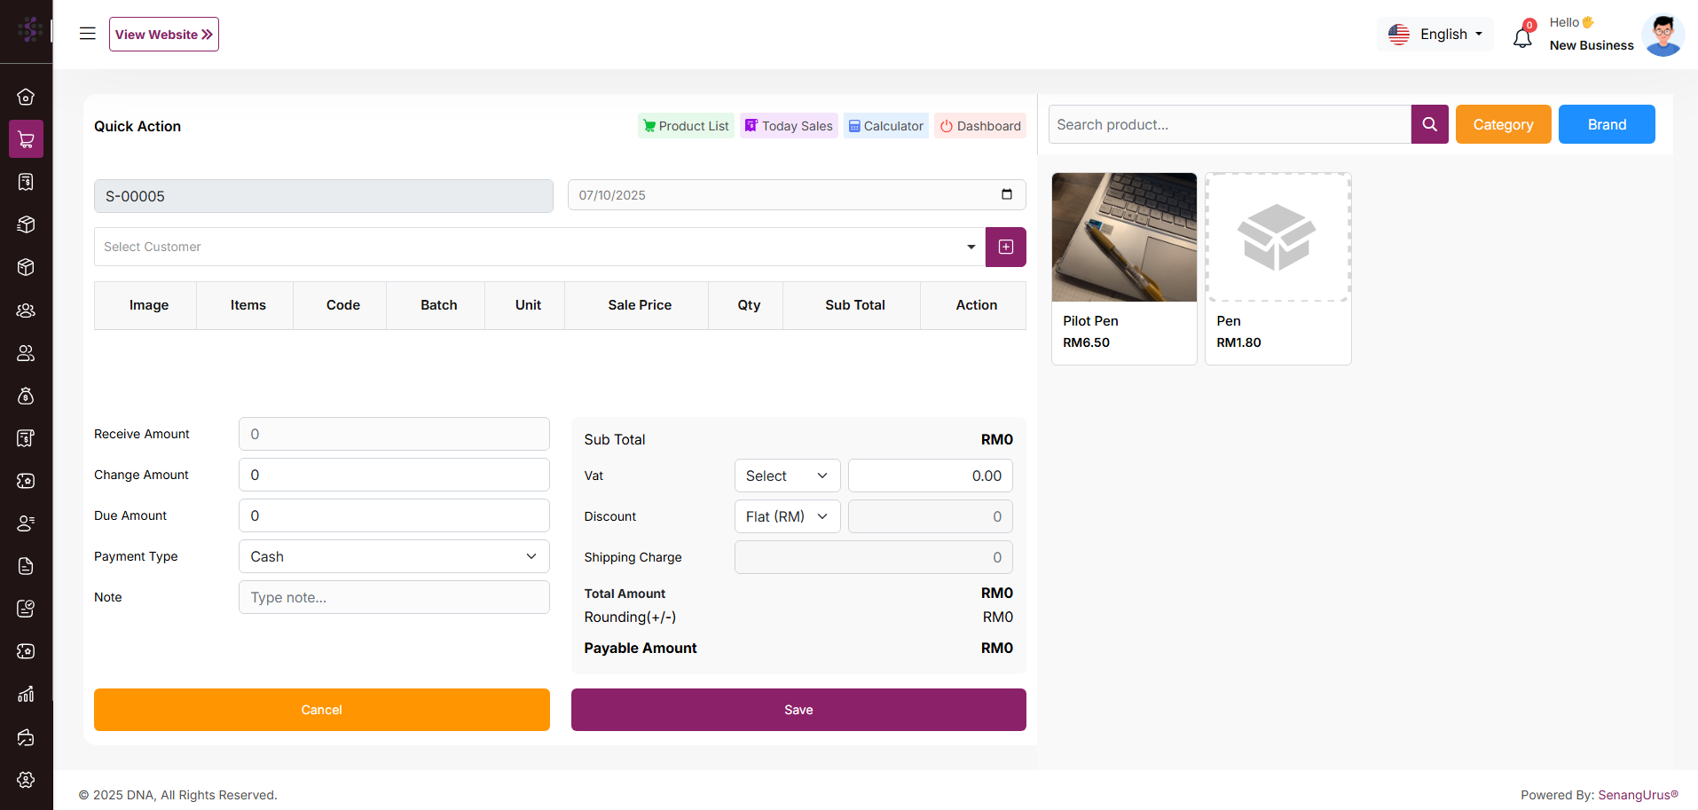This screenshot has height=810, width=1698.
Task: Open the English language menu
Action: point(1435,34)
